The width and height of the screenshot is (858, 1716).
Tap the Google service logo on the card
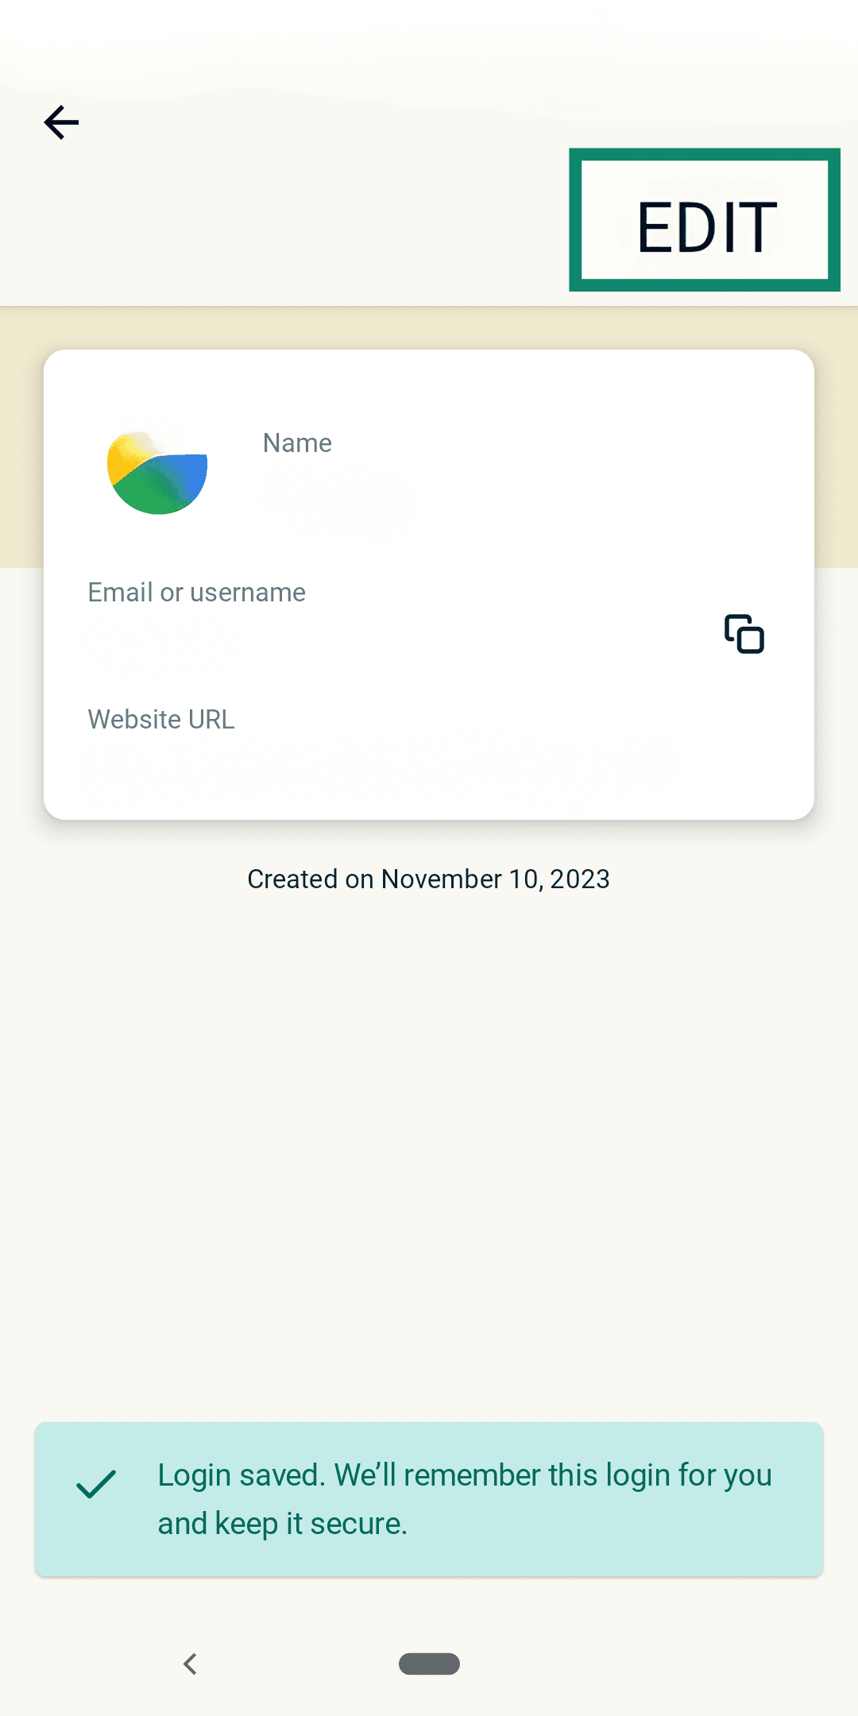coord(157,473)
